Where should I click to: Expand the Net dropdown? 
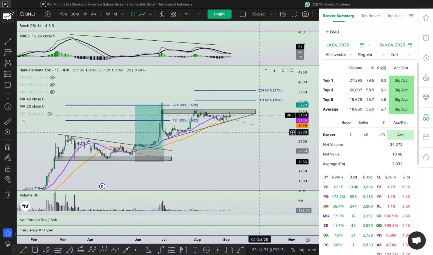401,55
